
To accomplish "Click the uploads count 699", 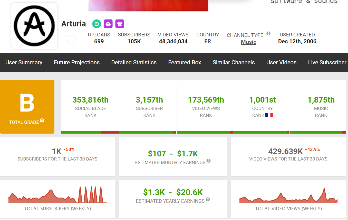I will click(99, 42).
